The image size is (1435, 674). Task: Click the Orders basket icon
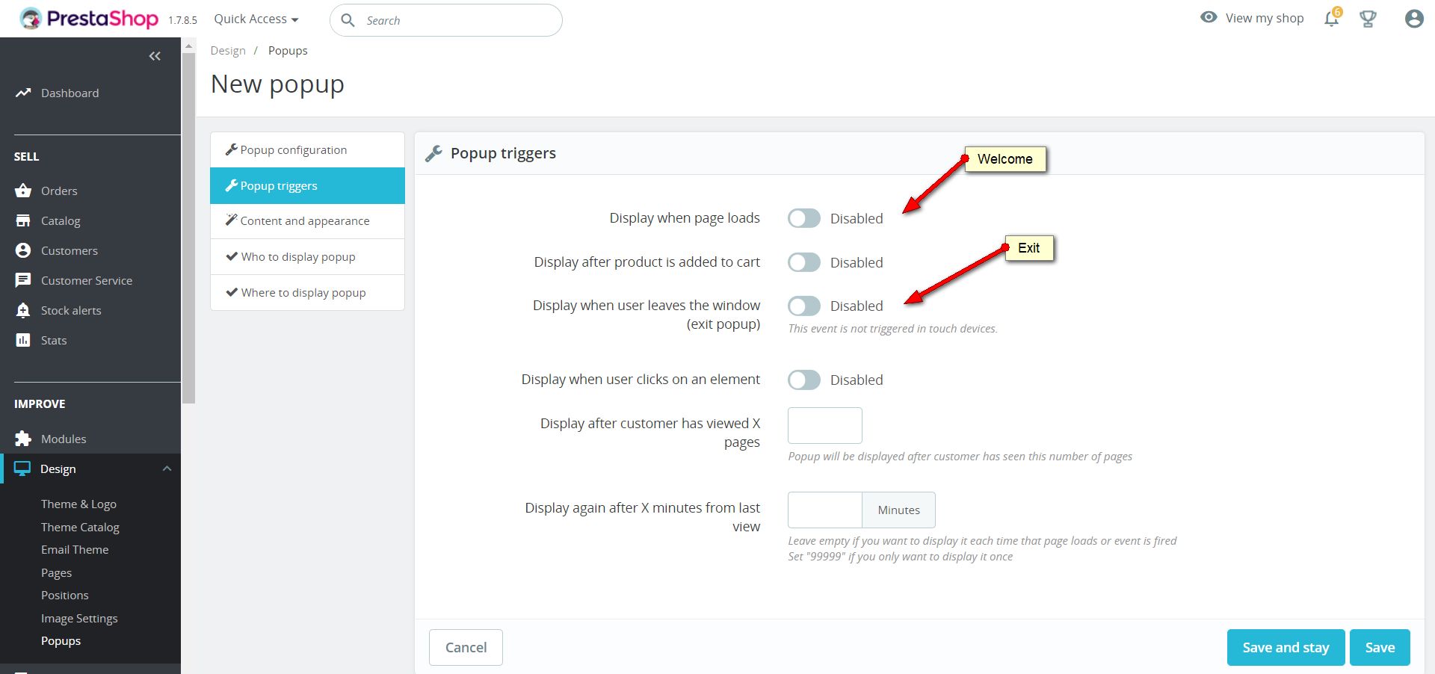pyautogui.click(x=23, y=191)
